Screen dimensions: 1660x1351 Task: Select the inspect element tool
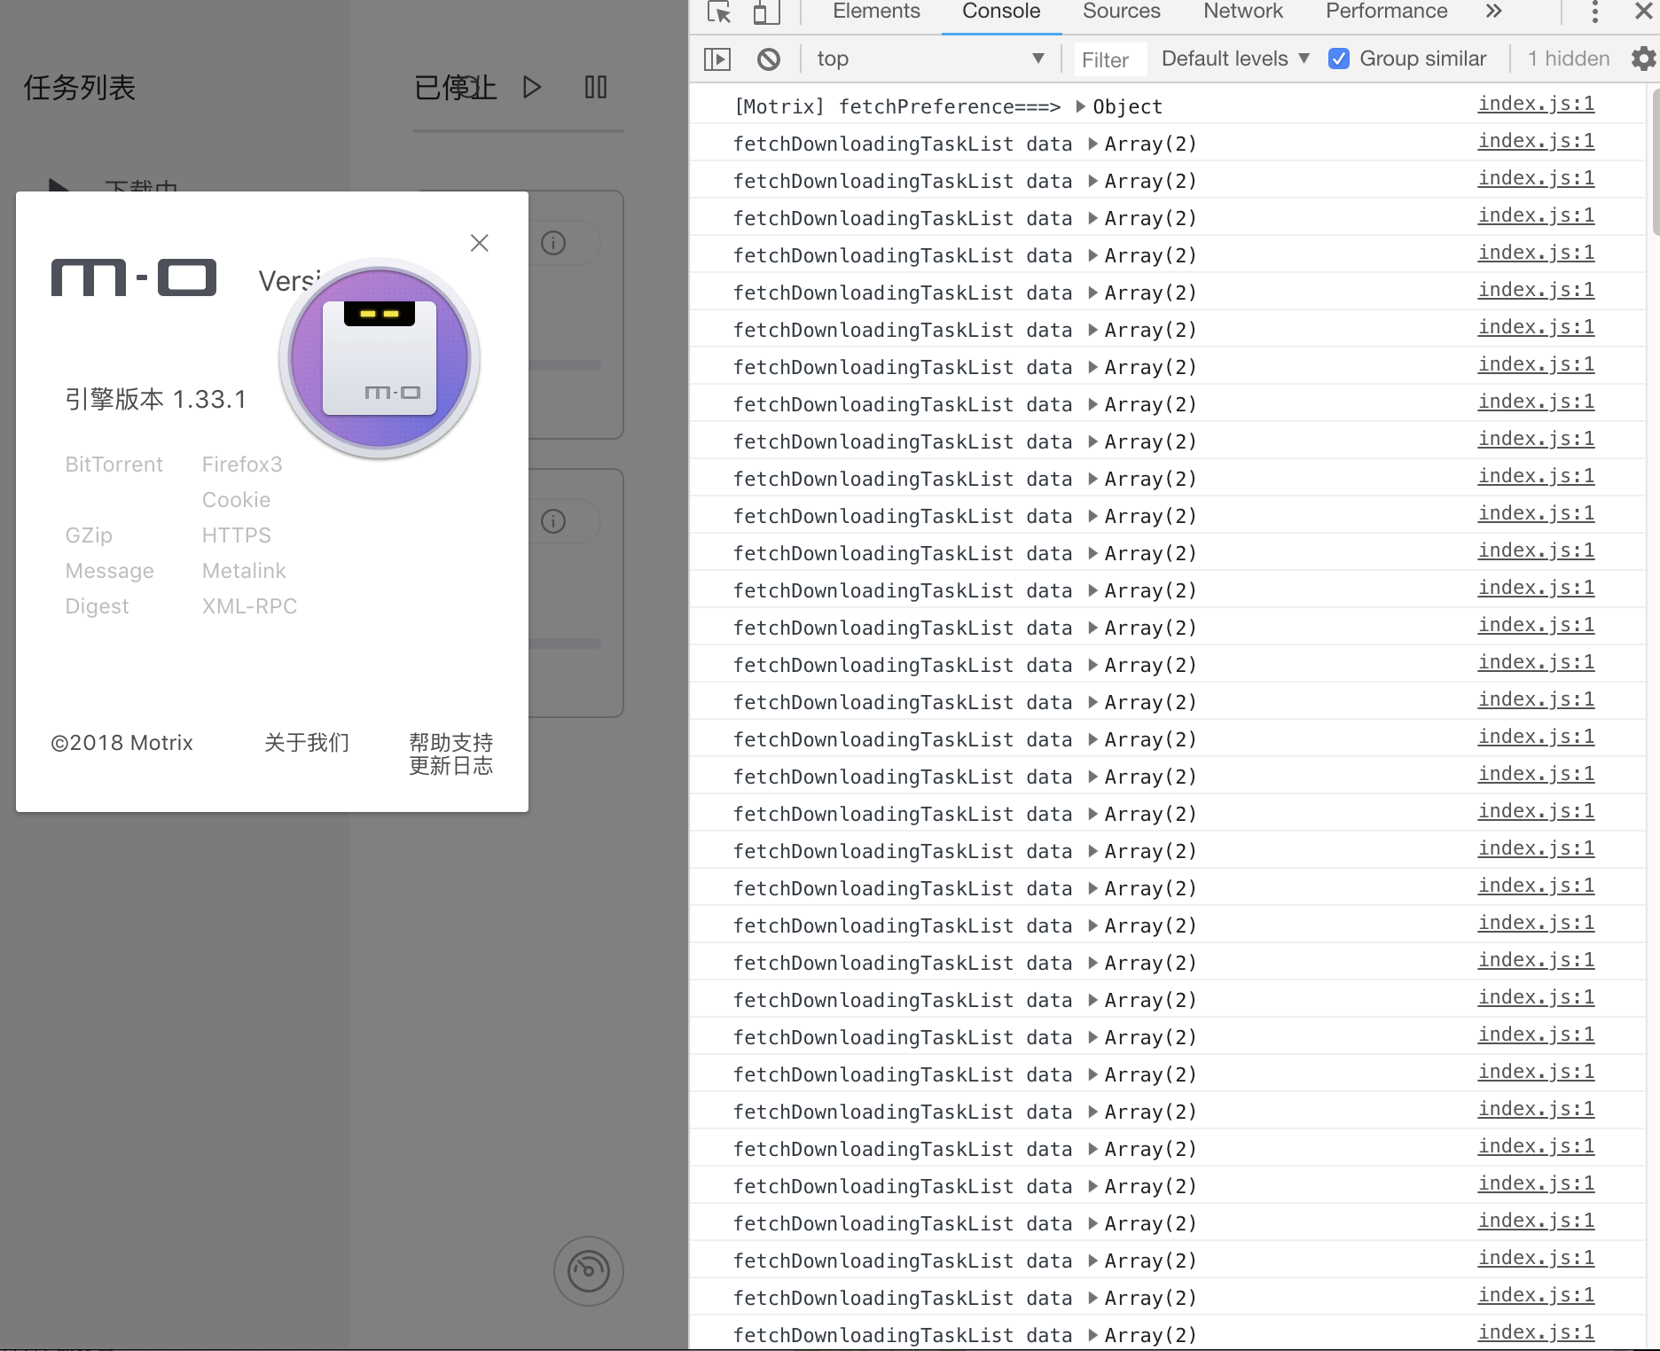[719, 12]
